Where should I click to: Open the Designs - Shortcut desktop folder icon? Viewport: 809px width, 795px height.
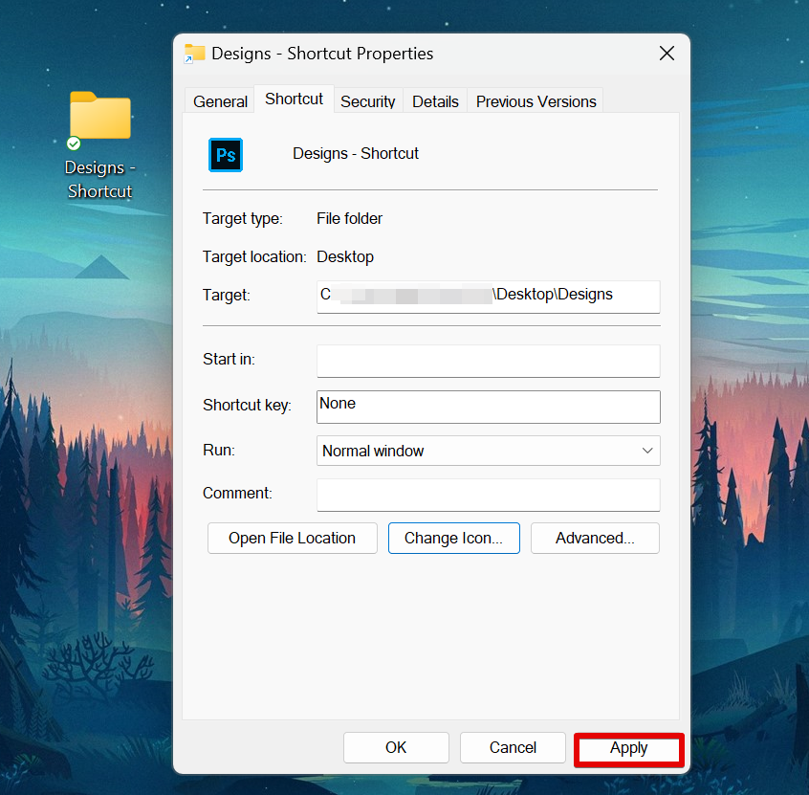point(99,118)
